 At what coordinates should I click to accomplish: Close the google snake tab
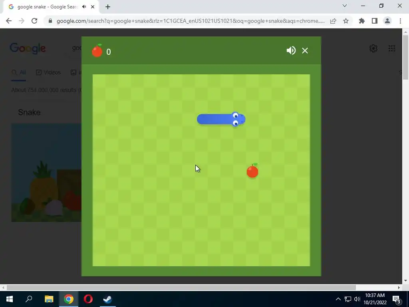point(93,7)
